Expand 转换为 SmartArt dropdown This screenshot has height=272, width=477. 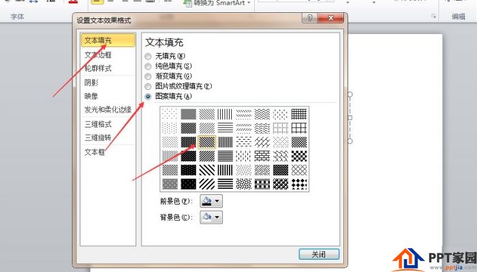coord(249,3)
